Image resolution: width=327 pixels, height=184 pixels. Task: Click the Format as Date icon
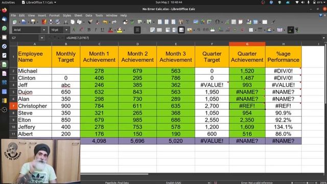(x=213, y=30)
